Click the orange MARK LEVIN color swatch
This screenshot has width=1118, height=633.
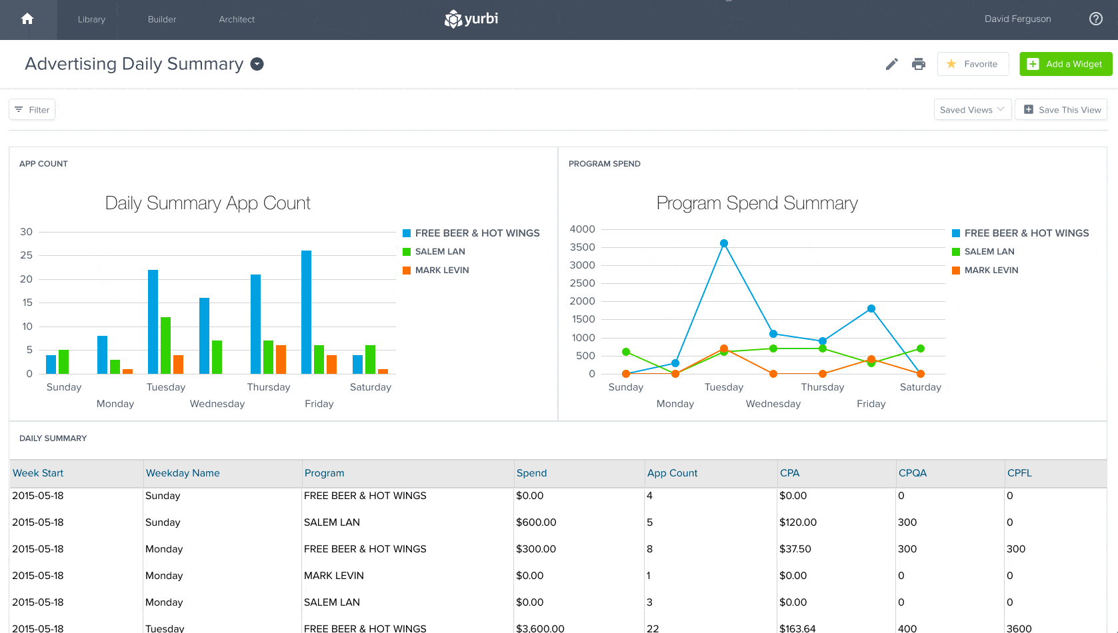tap(406, 270)
